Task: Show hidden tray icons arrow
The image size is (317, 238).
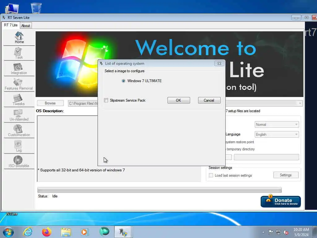Action: pyautogui.click(x=263, y=232)
